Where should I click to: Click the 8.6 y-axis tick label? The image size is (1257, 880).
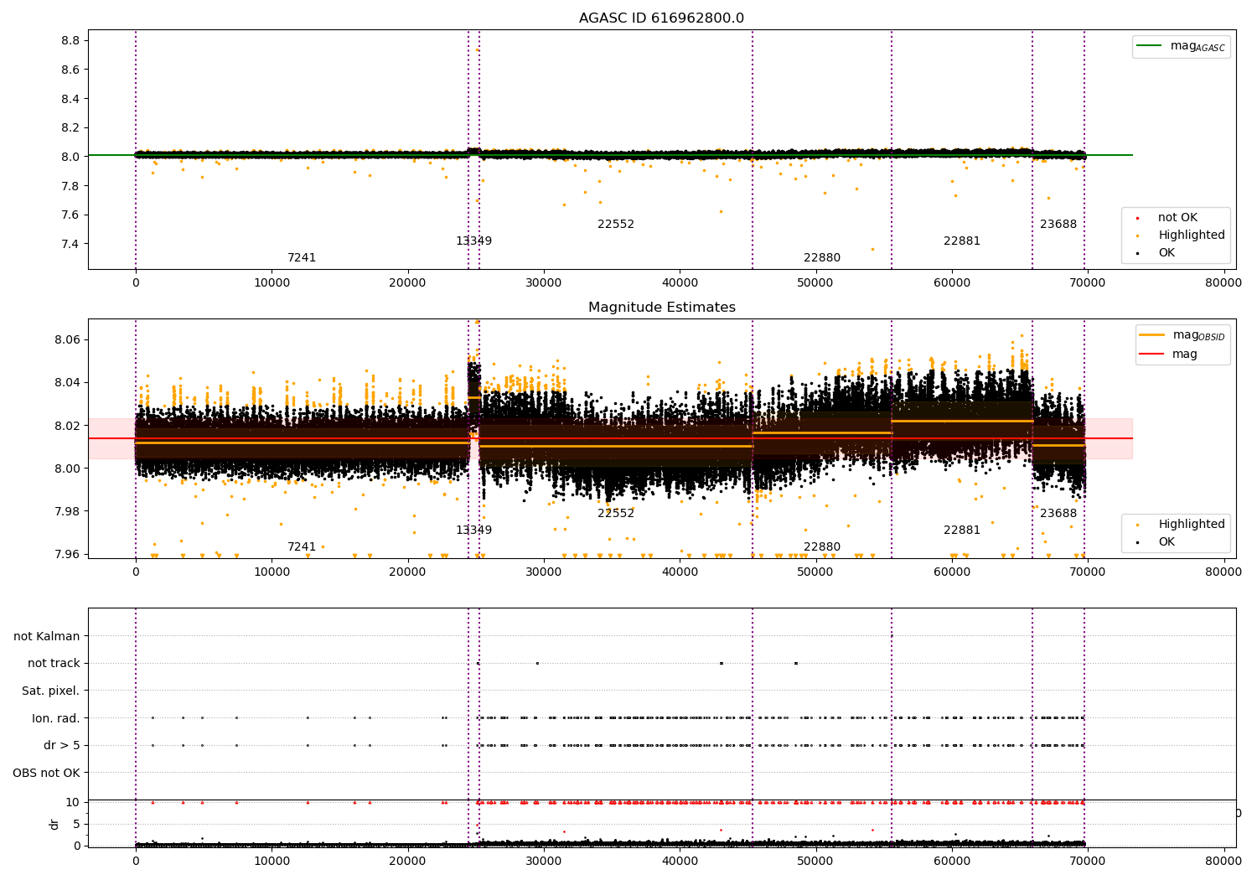click(70, 70)
